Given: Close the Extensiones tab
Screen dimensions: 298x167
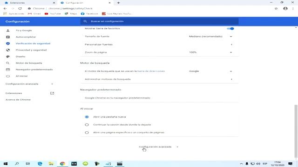Looking at the screenshot, I should click(x=54, y=3).
